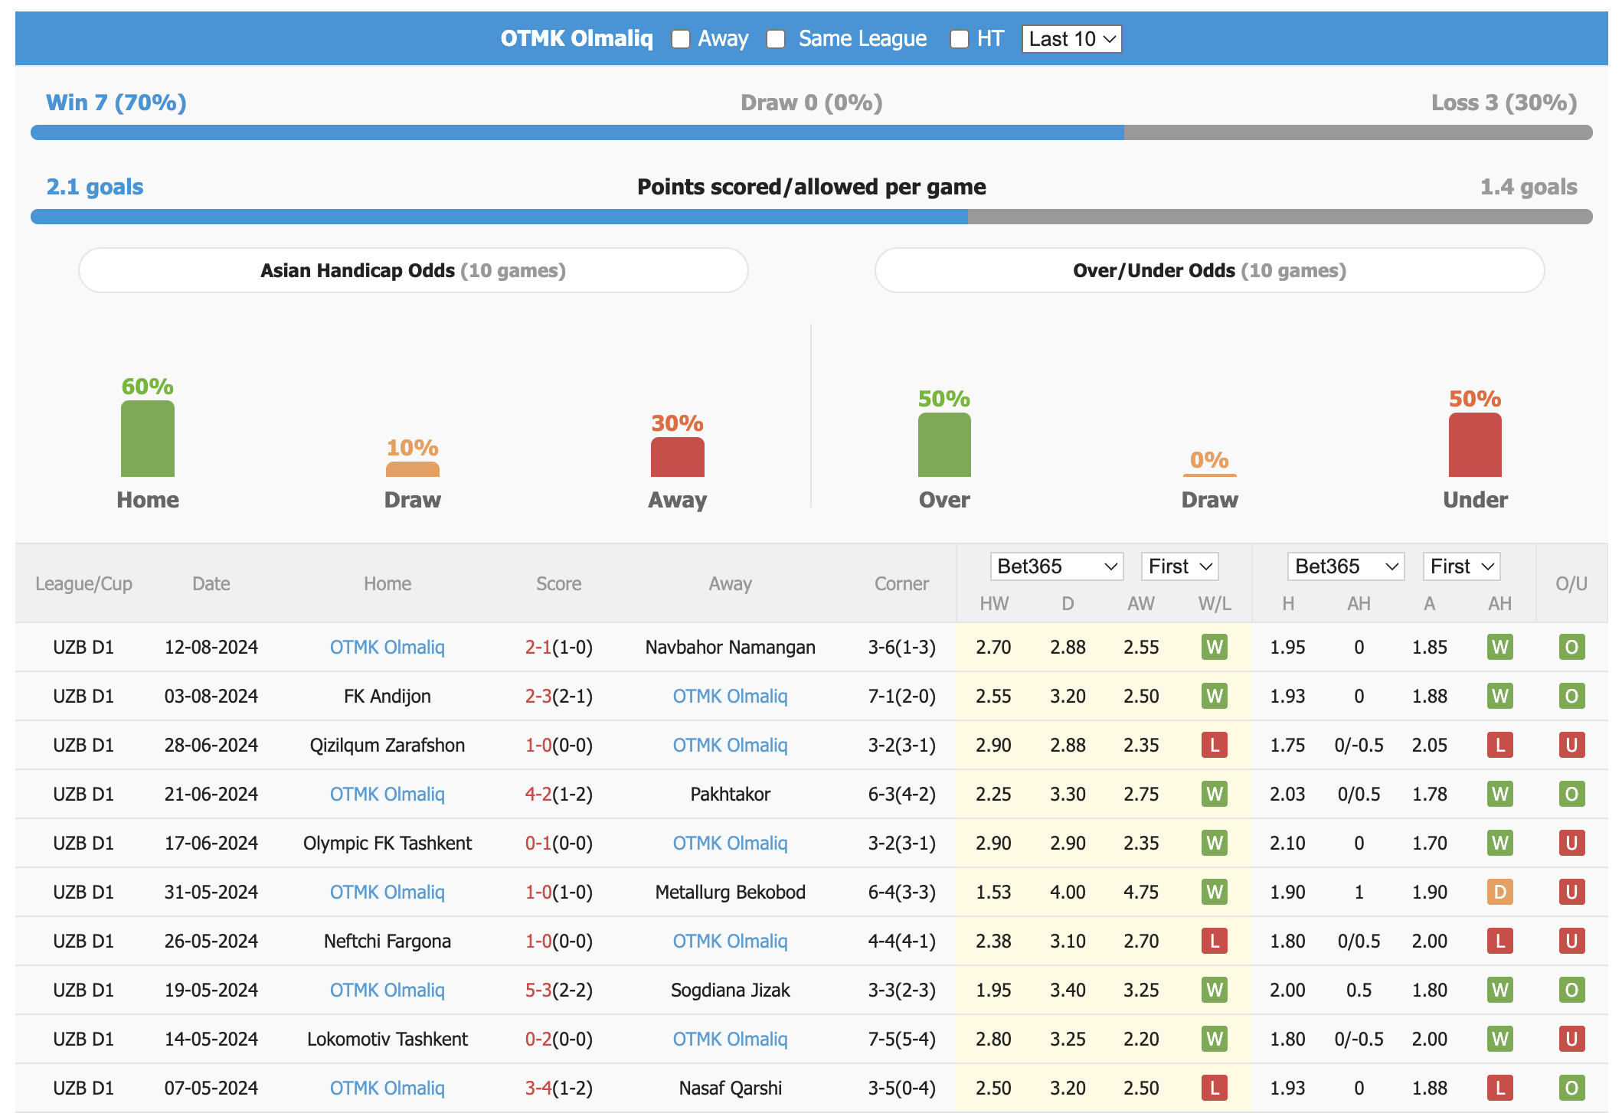
Task: Click the goals scored/allowed progress bar
Action: (x=811, y=217)
